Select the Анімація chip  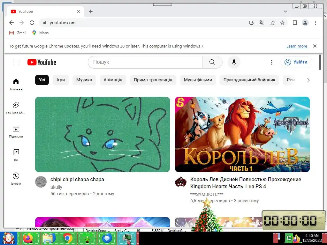113,80
